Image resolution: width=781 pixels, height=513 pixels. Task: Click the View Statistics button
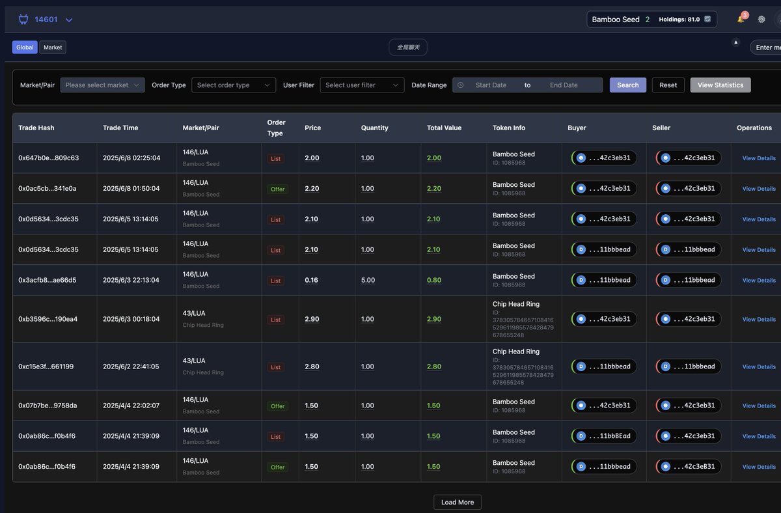[720, 85]
